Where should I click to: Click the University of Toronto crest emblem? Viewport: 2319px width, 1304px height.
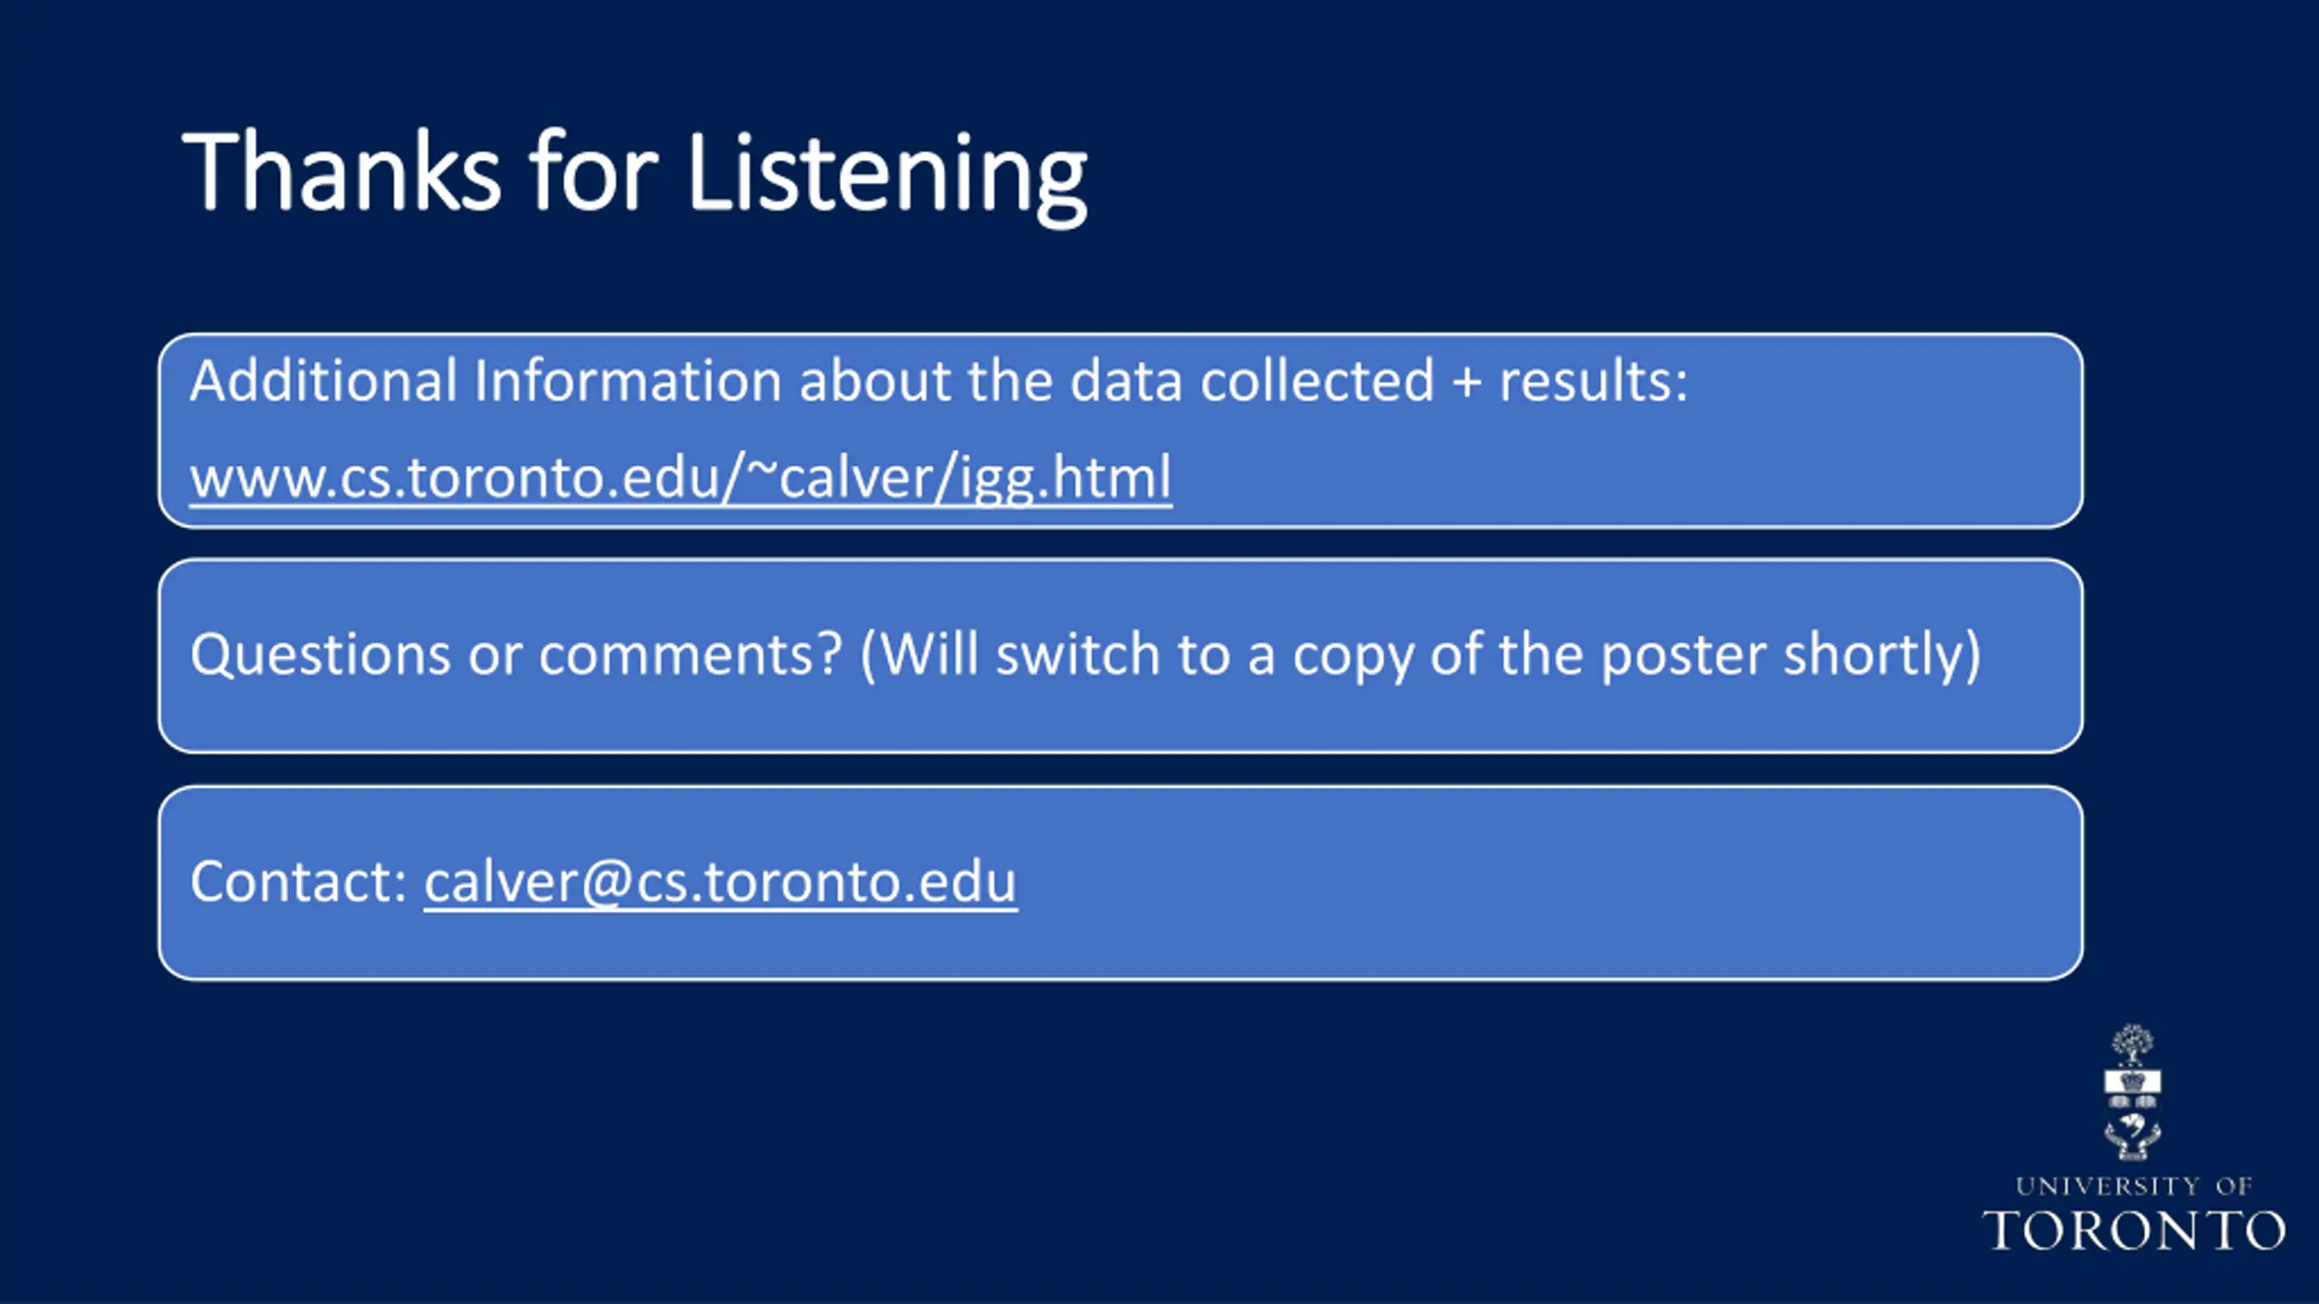pos(2132,1092)
